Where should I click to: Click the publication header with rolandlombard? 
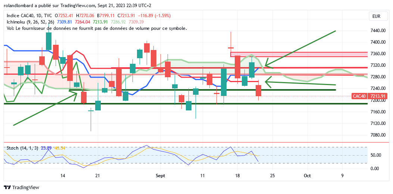pos(78,5)
